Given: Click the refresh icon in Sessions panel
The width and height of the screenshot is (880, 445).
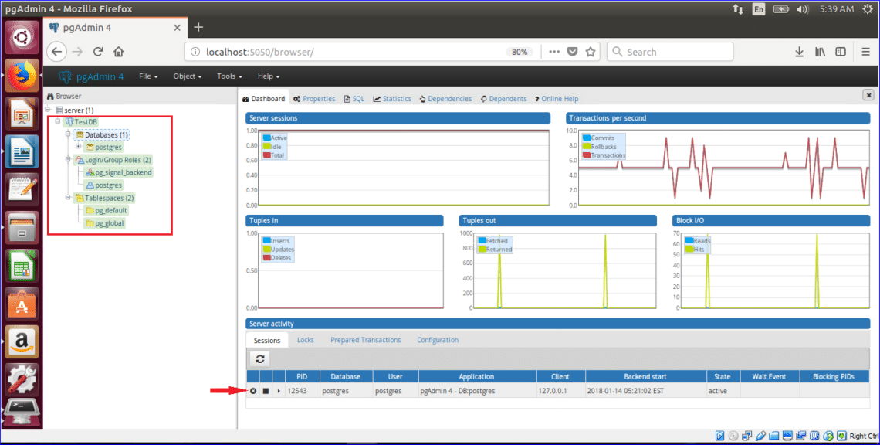Looking at the screenshot, I should pos(259,358).
